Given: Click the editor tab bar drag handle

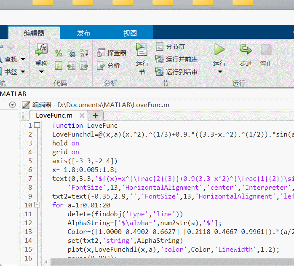Looking at the screenshot, I should [23, 116].
